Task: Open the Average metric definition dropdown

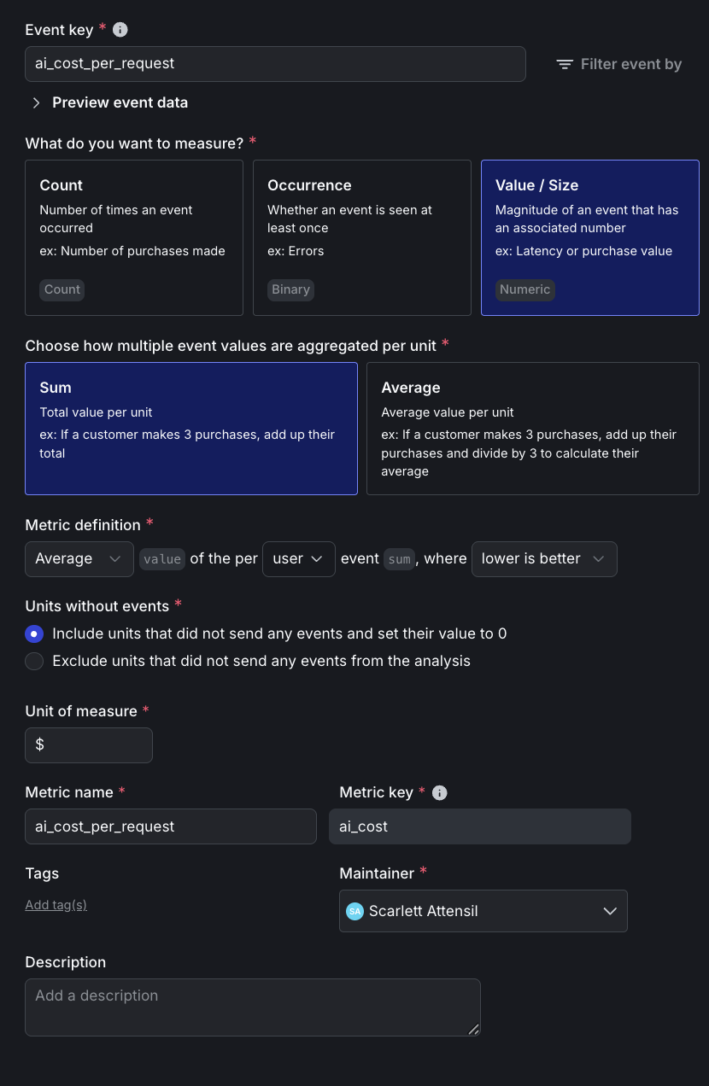Action: point(79,559)
